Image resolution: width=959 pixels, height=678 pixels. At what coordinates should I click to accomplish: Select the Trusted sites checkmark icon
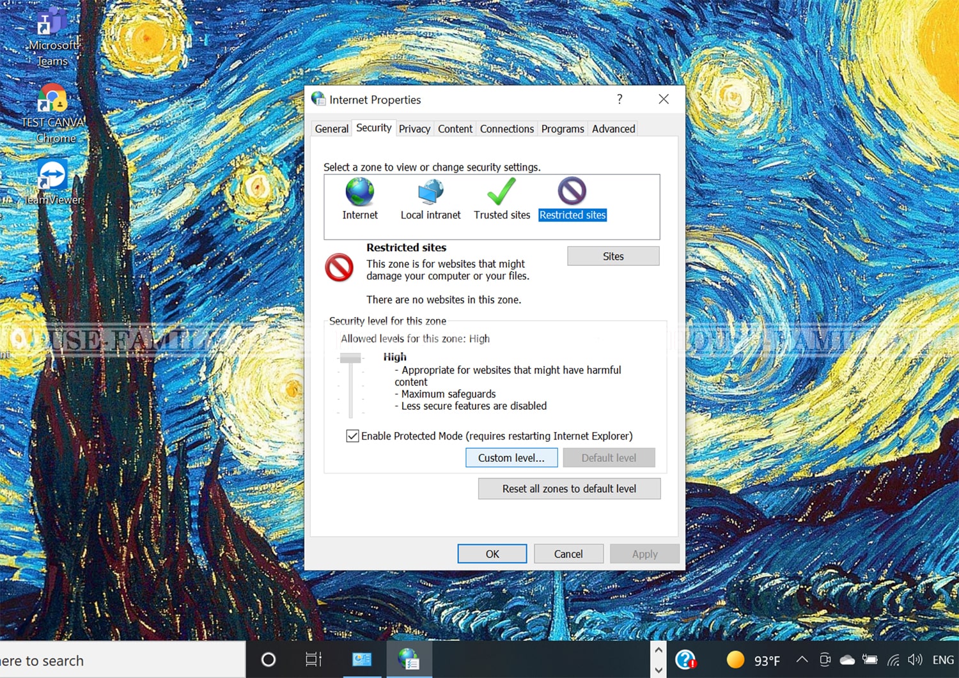pos(502,191)
